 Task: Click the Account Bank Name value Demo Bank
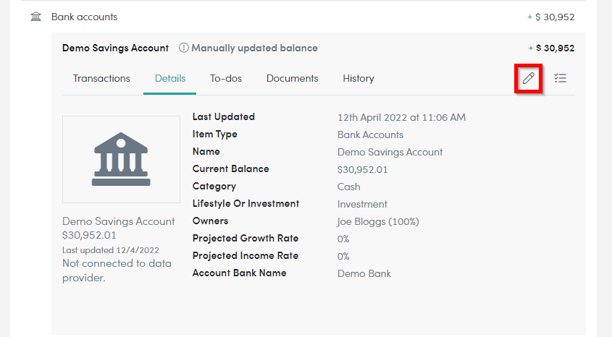[x=364, y=273]
